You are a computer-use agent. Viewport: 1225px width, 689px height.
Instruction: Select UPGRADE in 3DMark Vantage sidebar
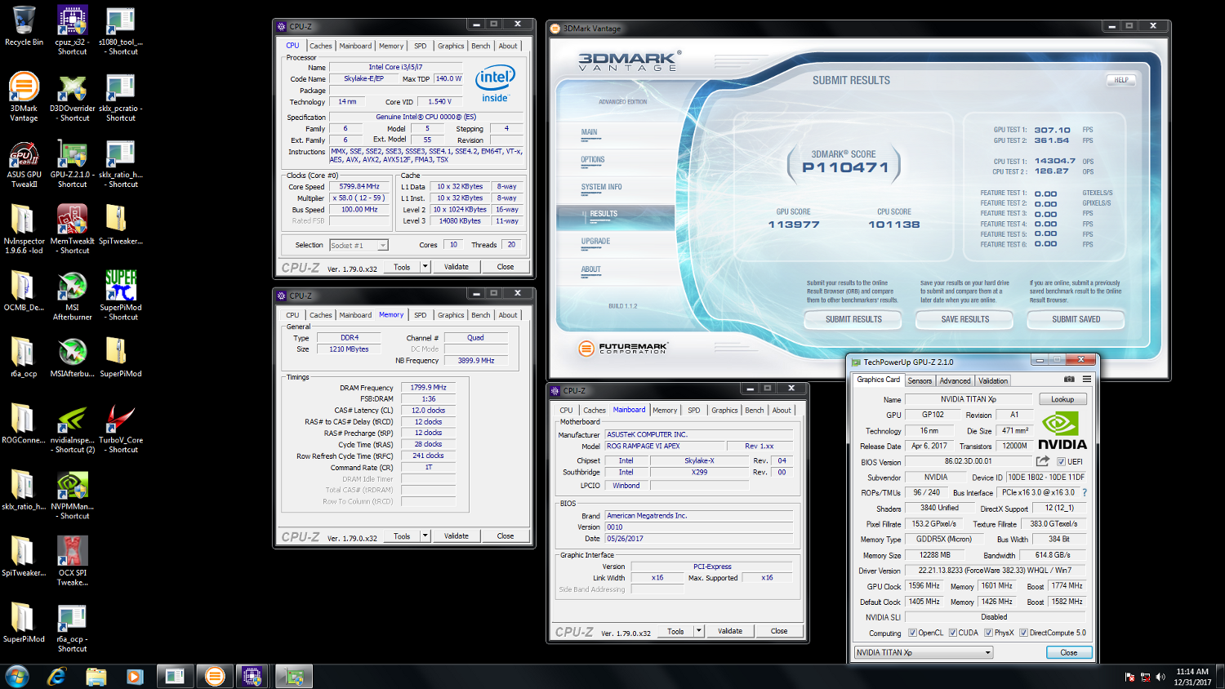click(x=596, y=242)
